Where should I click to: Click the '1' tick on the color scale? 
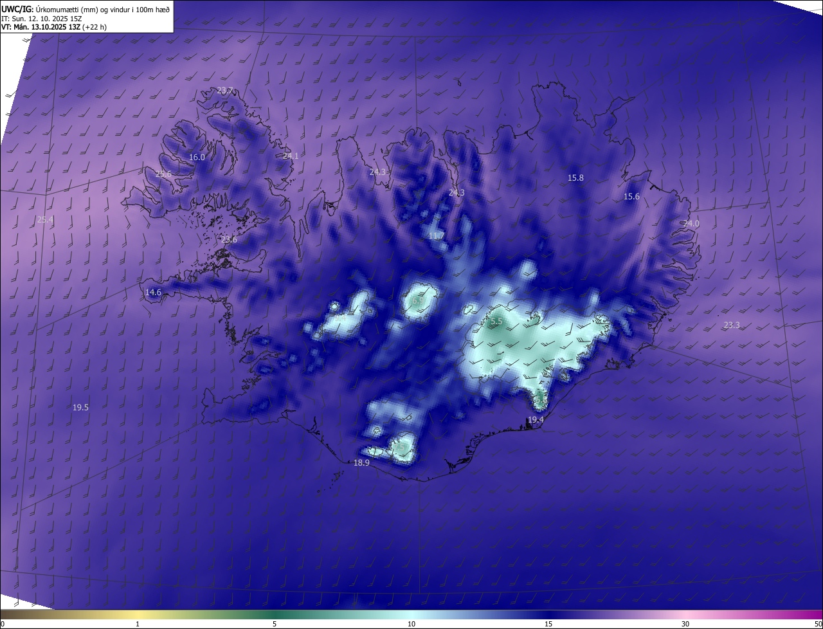(138, 624)
